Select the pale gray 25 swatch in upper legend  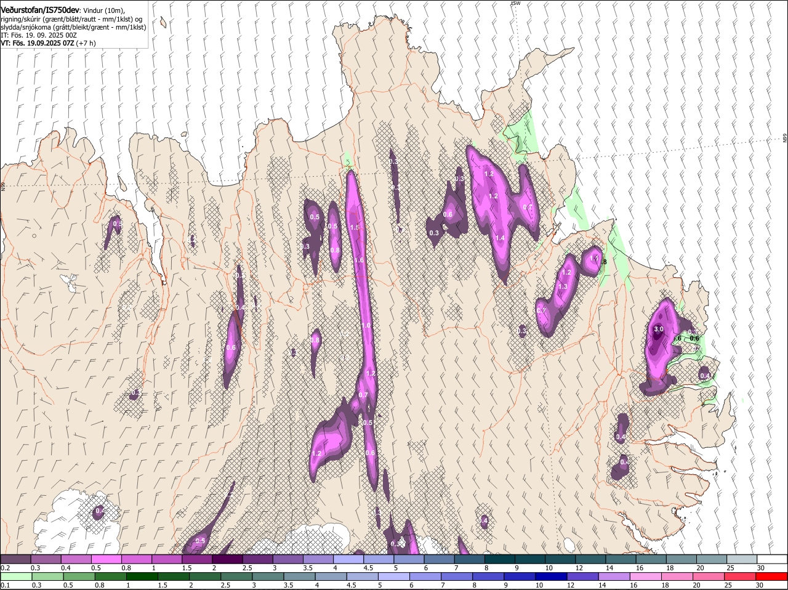(742, 559)
